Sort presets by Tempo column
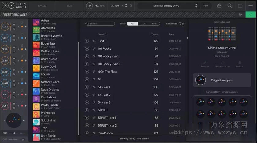The height and width of the screenshot is (143, 257). (x=155, y=34)
